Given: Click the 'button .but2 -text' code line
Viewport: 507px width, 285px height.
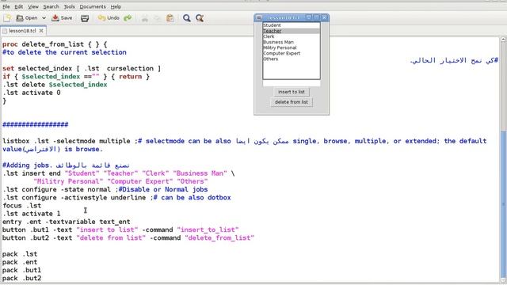Looking at the screenshot, I should pos(128,237).
